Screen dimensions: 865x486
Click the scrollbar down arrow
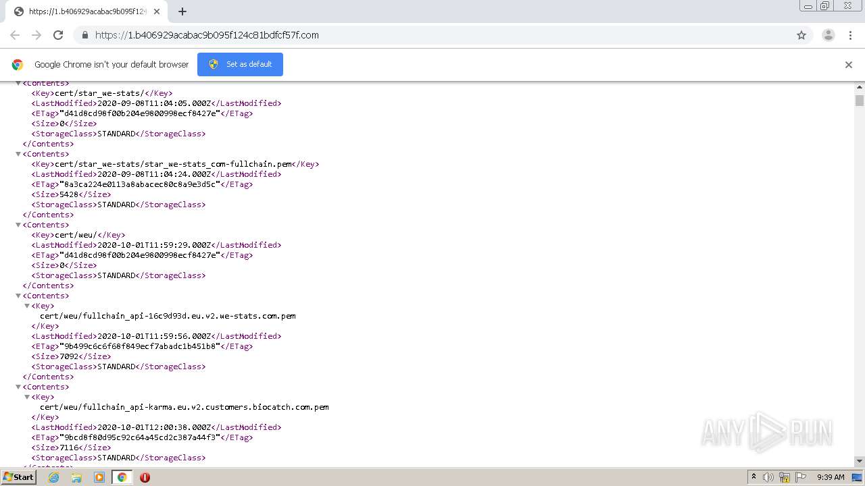click(x=860, y=461)
